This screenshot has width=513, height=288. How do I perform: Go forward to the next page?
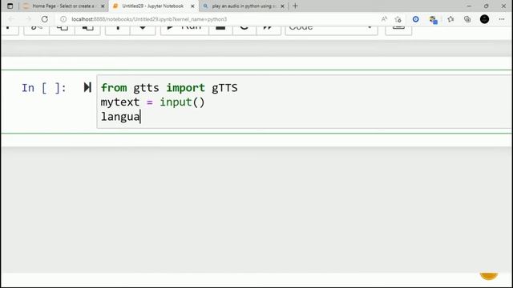point(29,19)
